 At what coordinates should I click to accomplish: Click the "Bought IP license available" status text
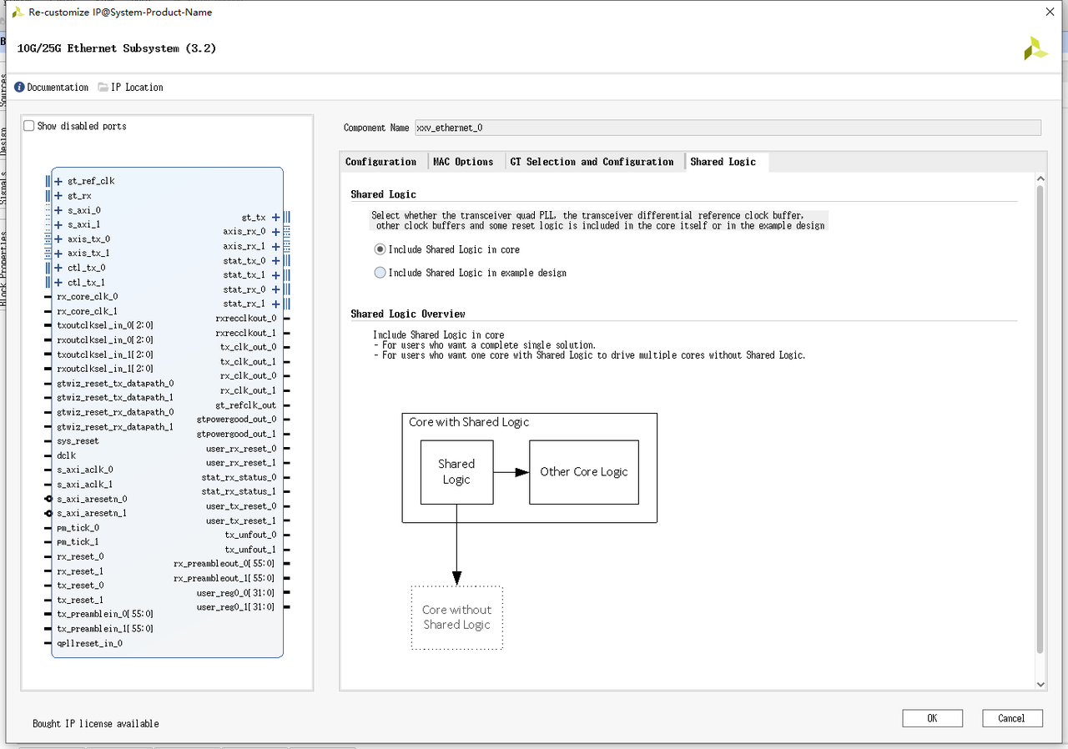[x=96, y=724]
